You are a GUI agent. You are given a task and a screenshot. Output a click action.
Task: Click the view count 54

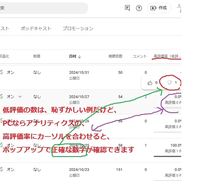[120, 97]
